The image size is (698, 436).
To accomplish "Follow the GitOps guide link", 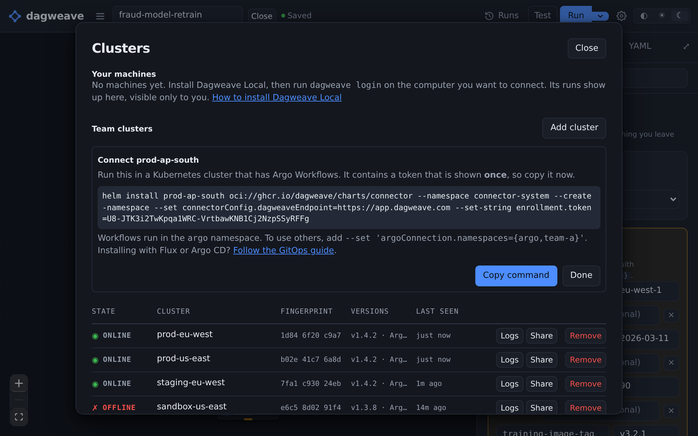I will point(284,250).
